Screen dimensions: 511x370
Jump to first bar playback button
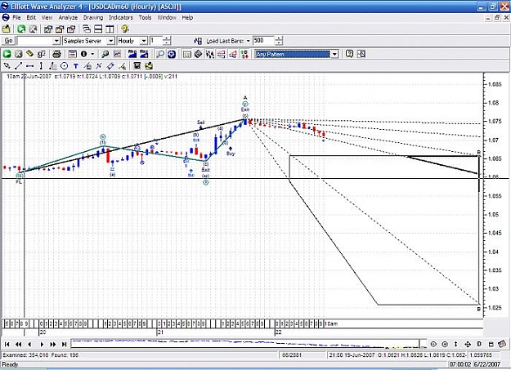[7, 344]
